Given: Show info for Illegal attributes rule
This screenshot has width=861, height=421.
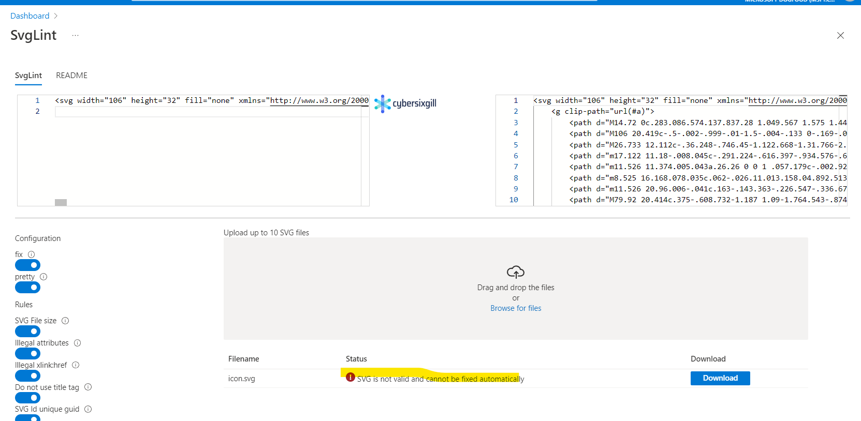Looking at the screenshot, I should click(x=78, y=343).
